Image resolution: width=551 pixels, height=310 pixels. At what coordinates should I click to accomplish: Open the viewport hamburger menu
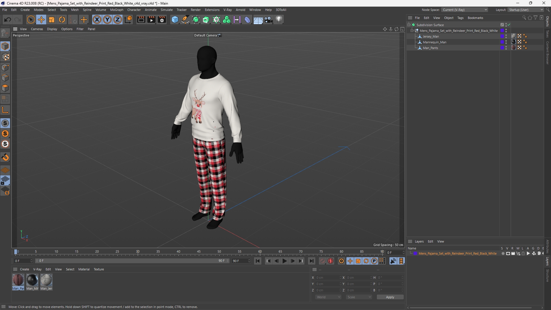15,29
